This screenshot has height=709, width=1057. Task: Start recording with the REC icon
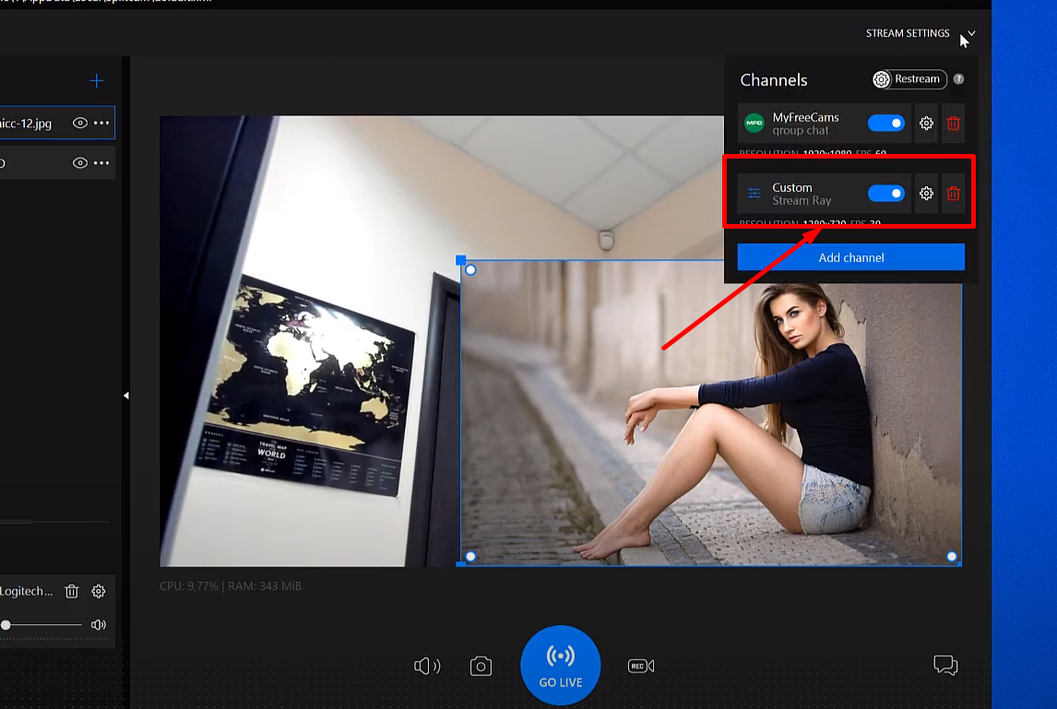pyautogui.click(x=641, y=666)
